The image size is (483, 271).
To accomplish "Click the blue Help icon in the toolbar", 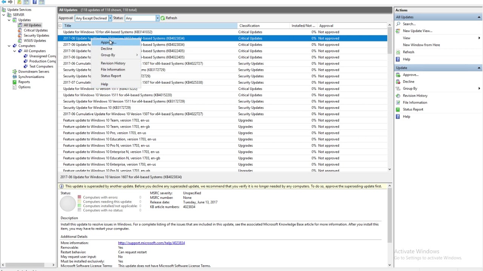I will 35,2.
